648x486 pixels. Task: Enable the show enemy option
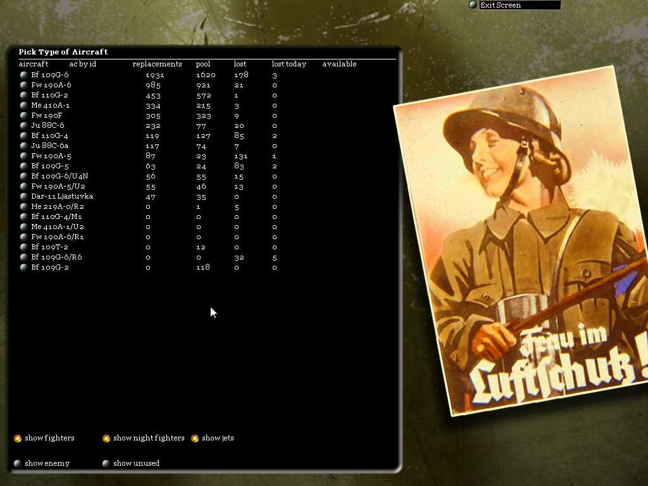[x=17, y=463]
